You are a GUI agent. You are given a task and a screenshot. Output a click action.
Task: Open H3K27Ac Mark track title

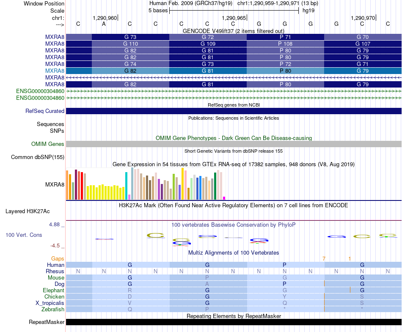pyautogui.click(x=234, y=206)
